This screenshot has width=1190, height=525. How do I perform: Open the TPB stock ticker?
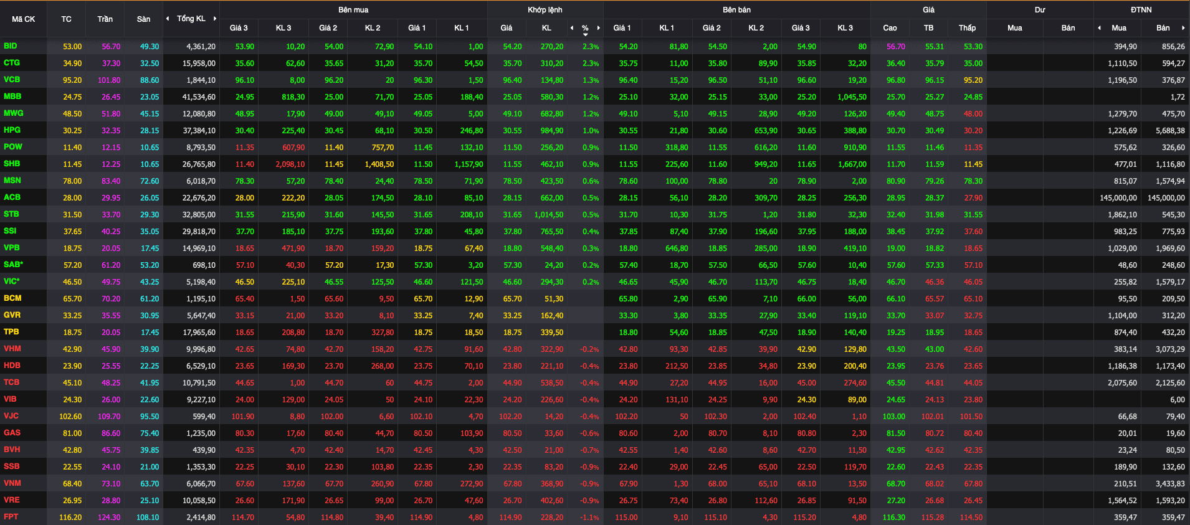pos(11,332)
